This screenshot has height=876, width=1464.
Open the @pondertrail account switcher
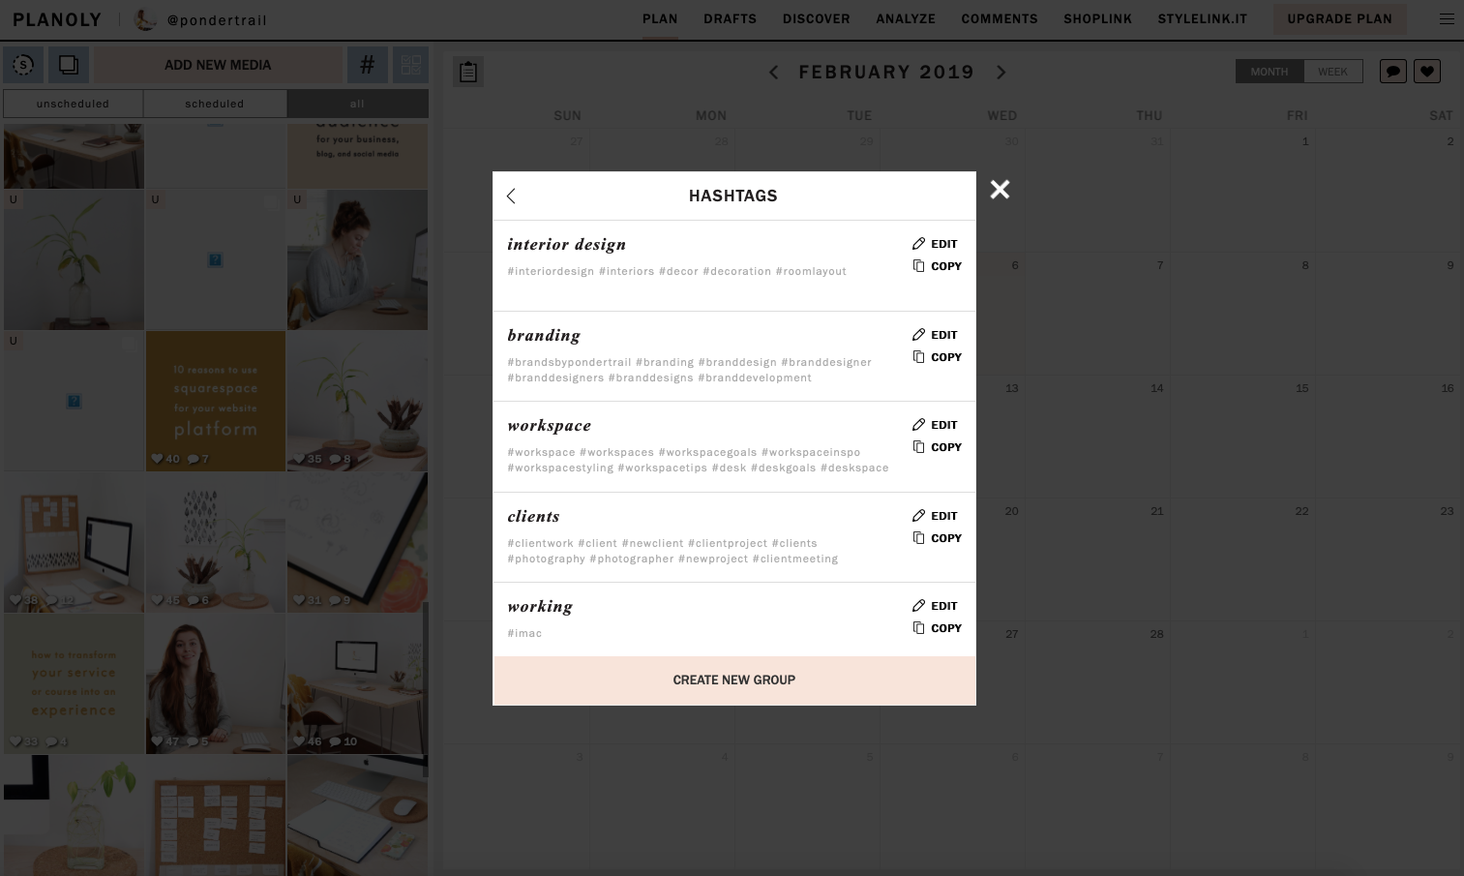click(201, 19)
